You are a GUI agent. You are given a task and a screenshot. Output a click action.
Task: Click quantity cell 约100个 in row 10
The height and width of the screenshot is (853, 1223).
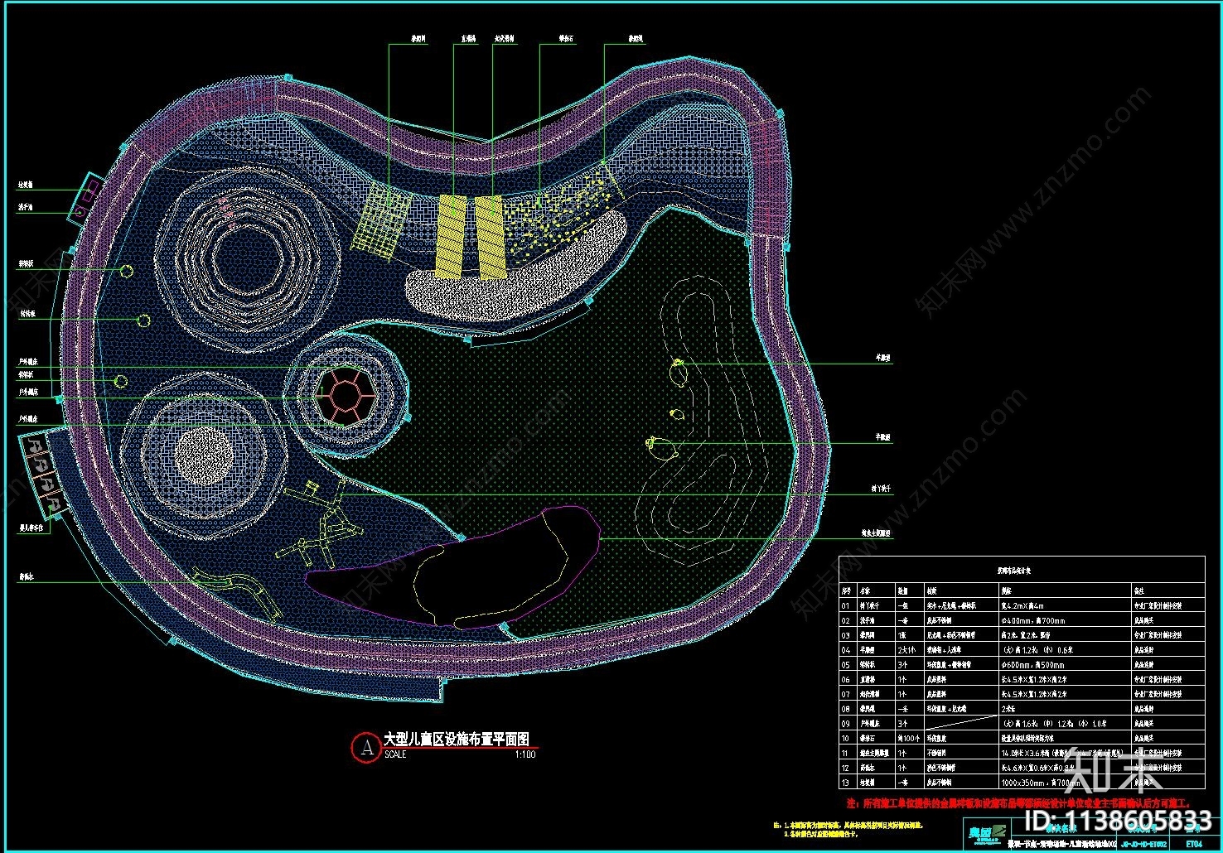[909, 738]
